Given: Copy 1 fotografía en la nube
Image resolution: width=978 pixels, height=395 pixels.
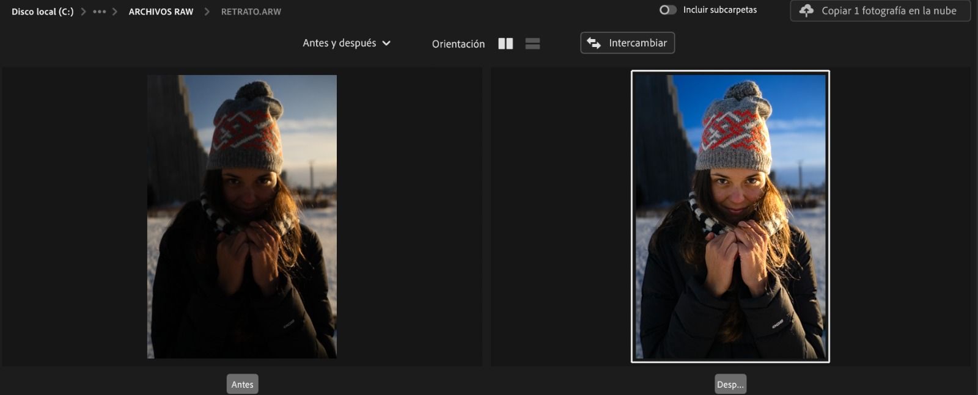Looking at the screenshot, I should (888, 10).
